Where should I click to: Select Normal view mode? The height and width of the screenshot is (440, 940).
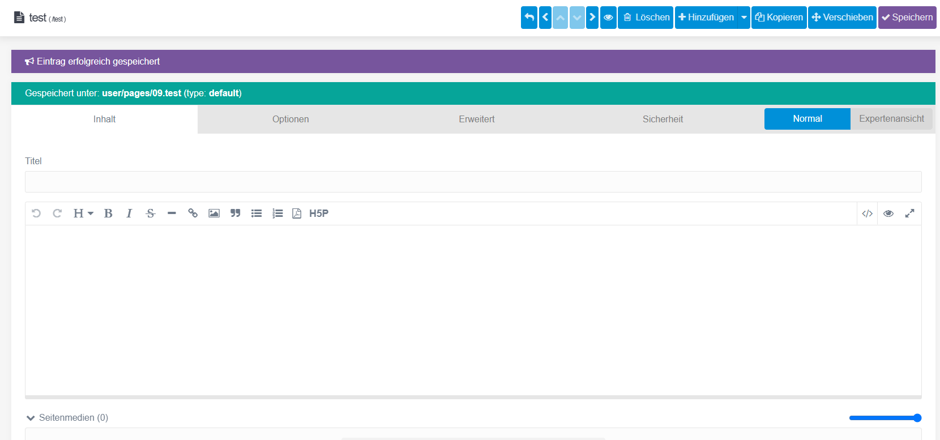pyautogui.click(x=807, y=119)
